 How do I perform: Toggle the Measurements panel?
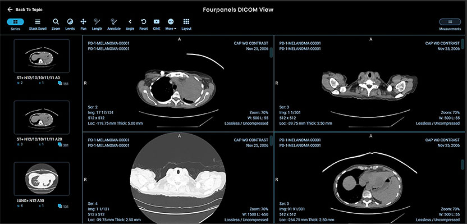[x=450, y=22]
